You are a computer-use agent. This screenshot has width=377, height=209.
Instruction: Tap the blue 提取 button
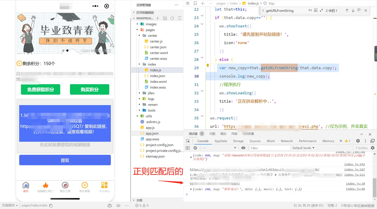point(65,160)
